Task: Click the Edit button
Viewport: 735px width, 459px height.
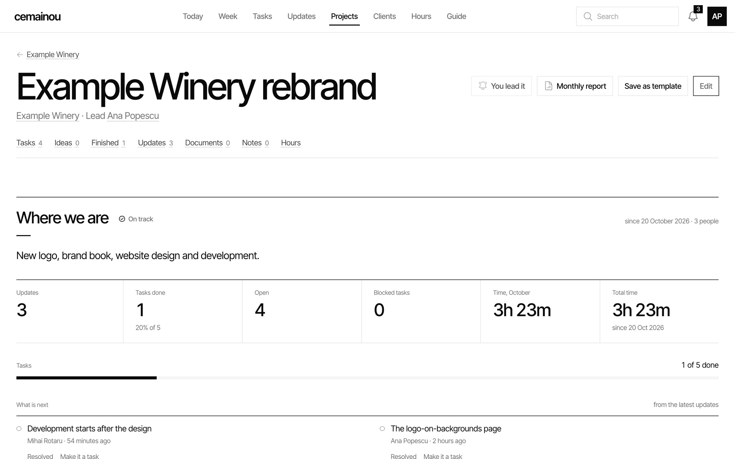Action: click(706, 86)
